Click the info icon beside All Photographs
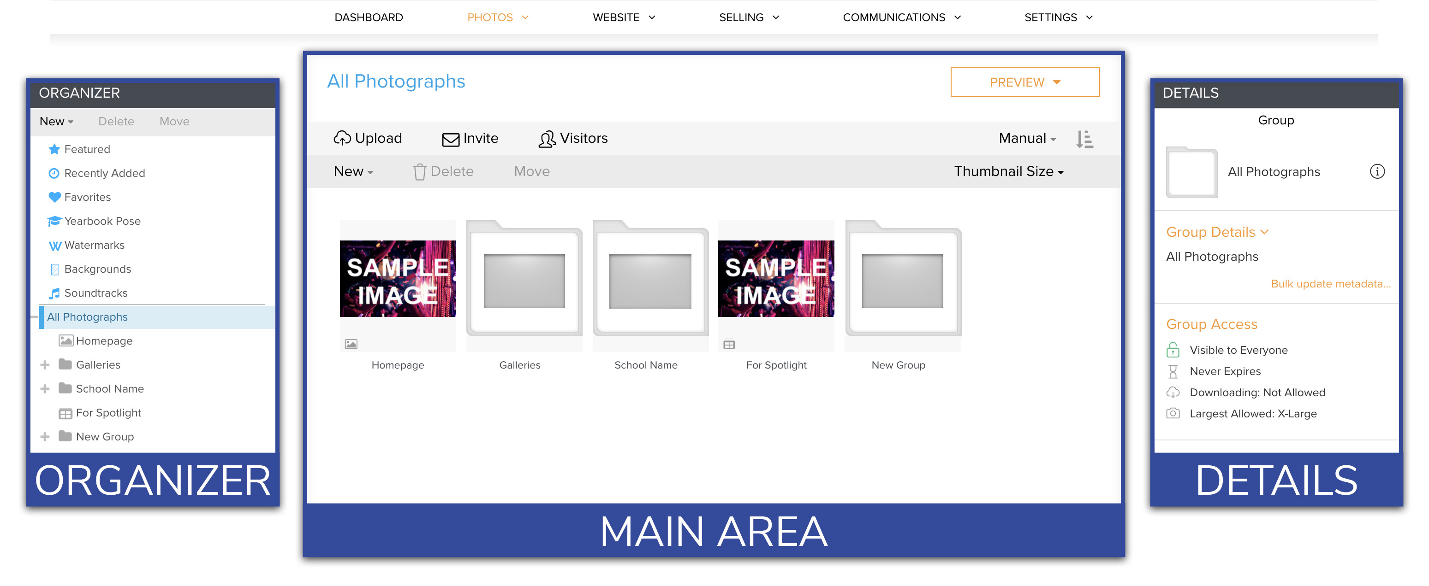The height and width of the screenshot is (586, 1429). (x=1378, y=172)
